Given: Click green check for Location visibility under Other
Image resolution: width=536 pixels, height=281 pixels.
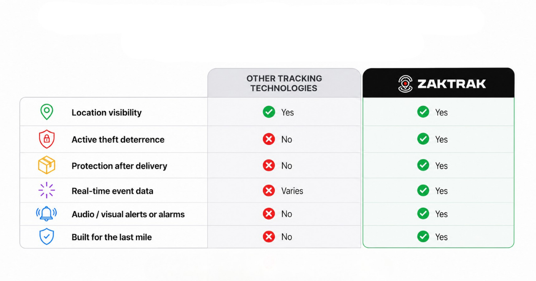Looking at the screenshot, I should coord(269,112).
